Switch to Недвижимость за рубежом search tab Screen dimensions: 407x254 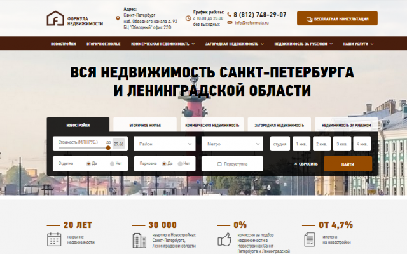pos(346,125)
